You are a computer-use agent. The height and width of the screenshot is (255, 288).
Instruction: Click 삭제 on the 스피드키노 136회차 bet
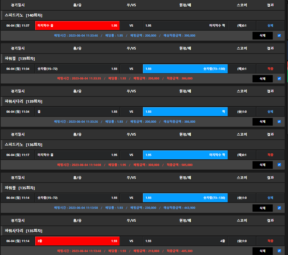point(262,165)
